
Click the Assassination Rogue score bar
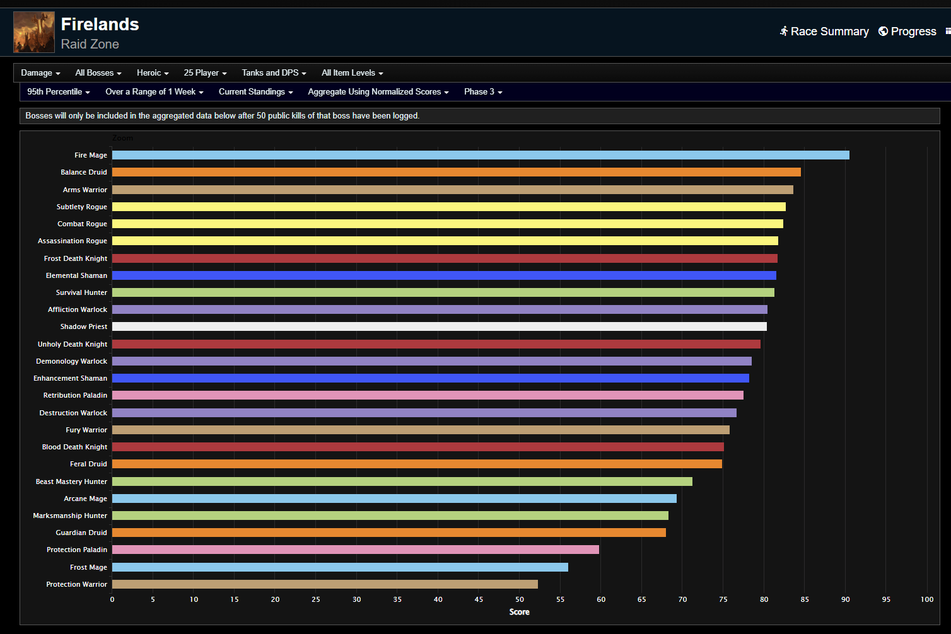[x=445, y=241]
